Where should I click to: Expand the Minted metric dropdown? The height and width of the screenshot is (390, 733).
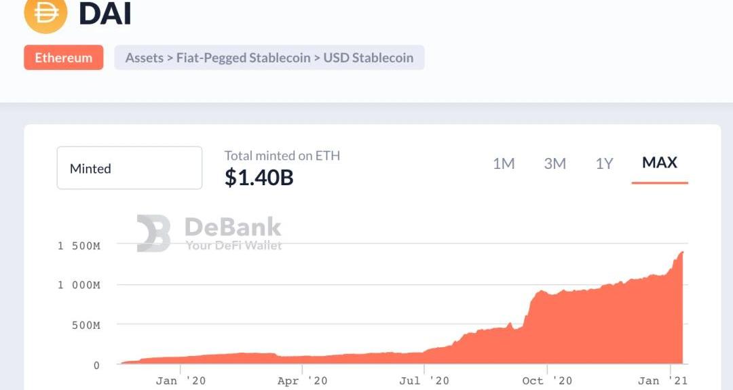click(129, 168)
